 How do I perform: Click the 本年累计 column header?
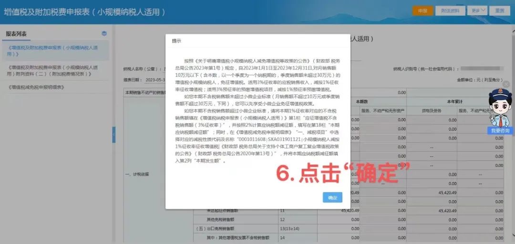[x=455, y=102]
